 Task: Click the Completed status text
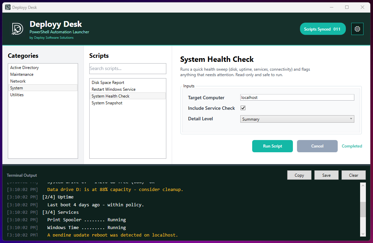(352, 146)
